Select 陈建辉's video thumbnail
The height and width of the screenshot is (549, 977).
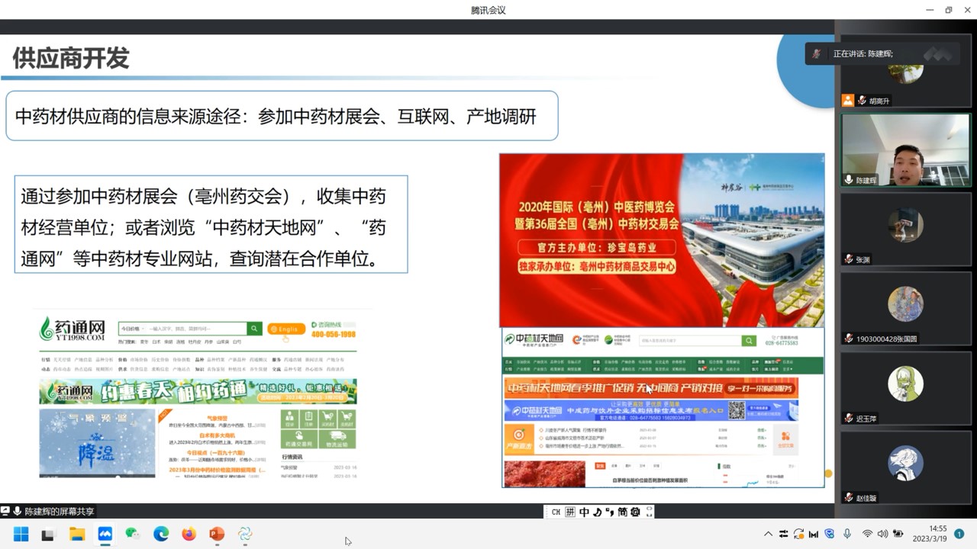(x=905, y=151)
